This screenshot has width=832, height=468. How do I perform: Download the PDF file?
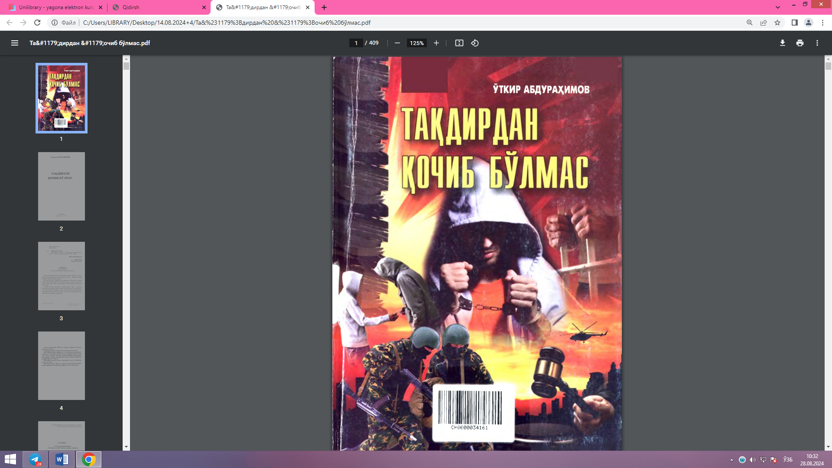click(783, 43)
